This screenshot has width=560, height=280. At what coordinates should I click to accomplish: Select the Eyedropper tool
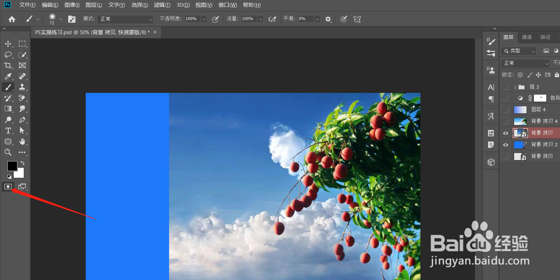(8, 76)
